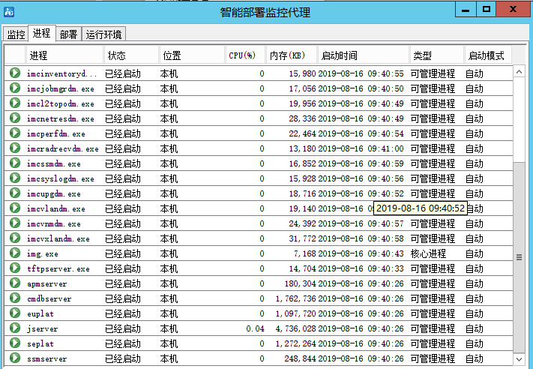Screen dimensions: 533x369
Task: Click the 0.04 CPU value for jserver
Action: 256,328
